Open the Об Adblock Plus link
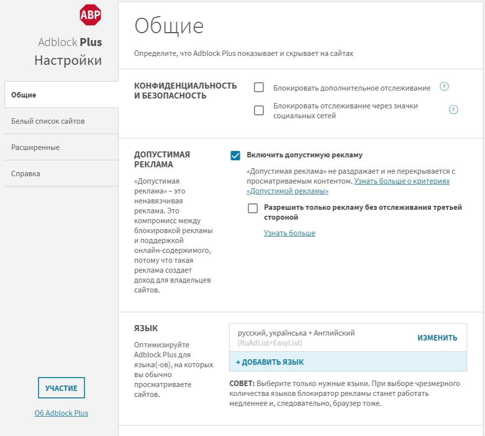Image resolution: width=485 pixels, height=436 pixels. (61, 413)
